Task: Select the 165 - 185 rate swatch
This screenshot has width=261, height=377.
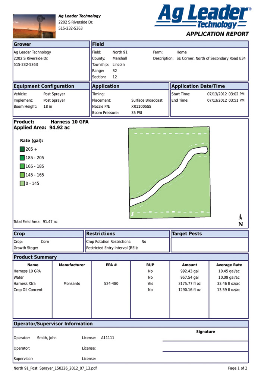Action: 22,166
